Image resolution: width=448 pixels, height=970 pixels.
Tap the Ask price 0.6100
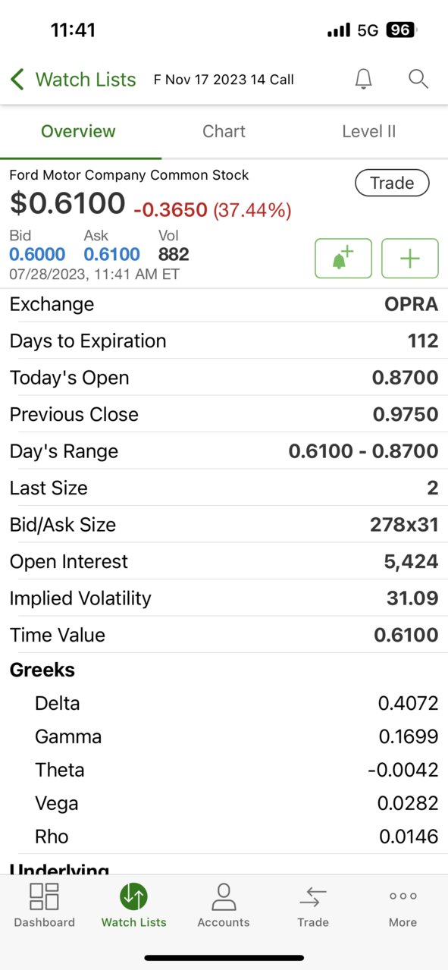(111, 254)
